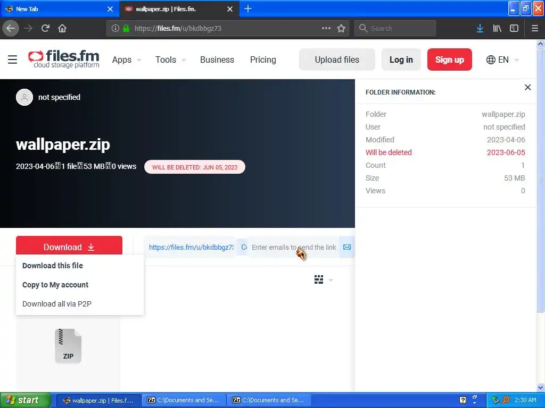The image size is (545, 408).
Task: Open the files.fm site hamburger menu
Action: point(13,59)
